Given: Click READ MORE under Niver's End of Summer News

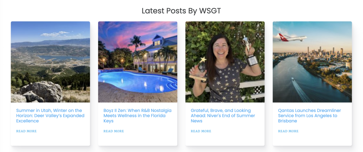Looking at the screenshot, I should pos(201,131).
